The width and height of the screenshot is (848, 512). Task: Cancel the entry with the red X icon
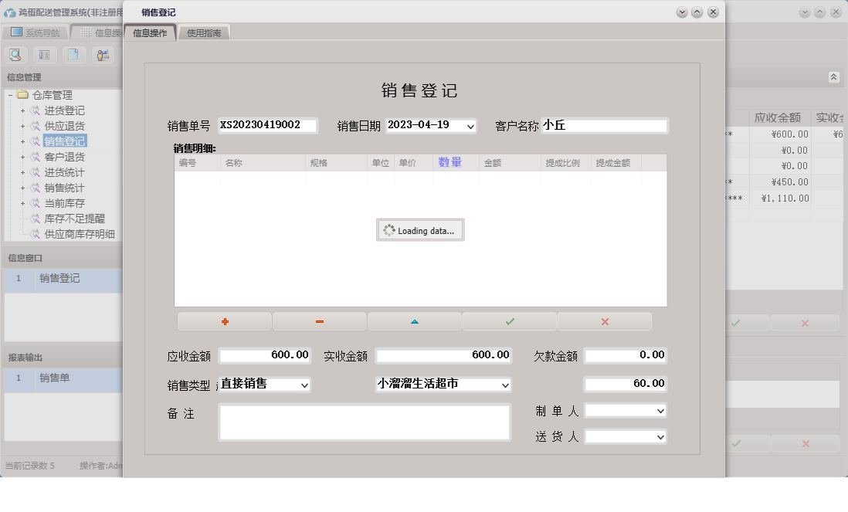604,321
